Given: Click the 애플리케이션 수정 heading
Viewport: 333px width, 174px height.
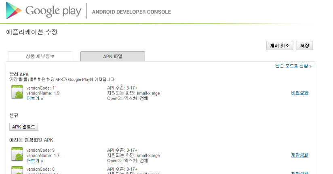Looking at the screenshot, I should pos(32,32).
